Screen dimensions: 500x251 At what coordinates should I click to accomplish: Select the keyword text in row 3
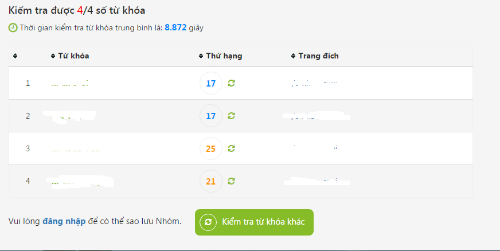(75, 149)
